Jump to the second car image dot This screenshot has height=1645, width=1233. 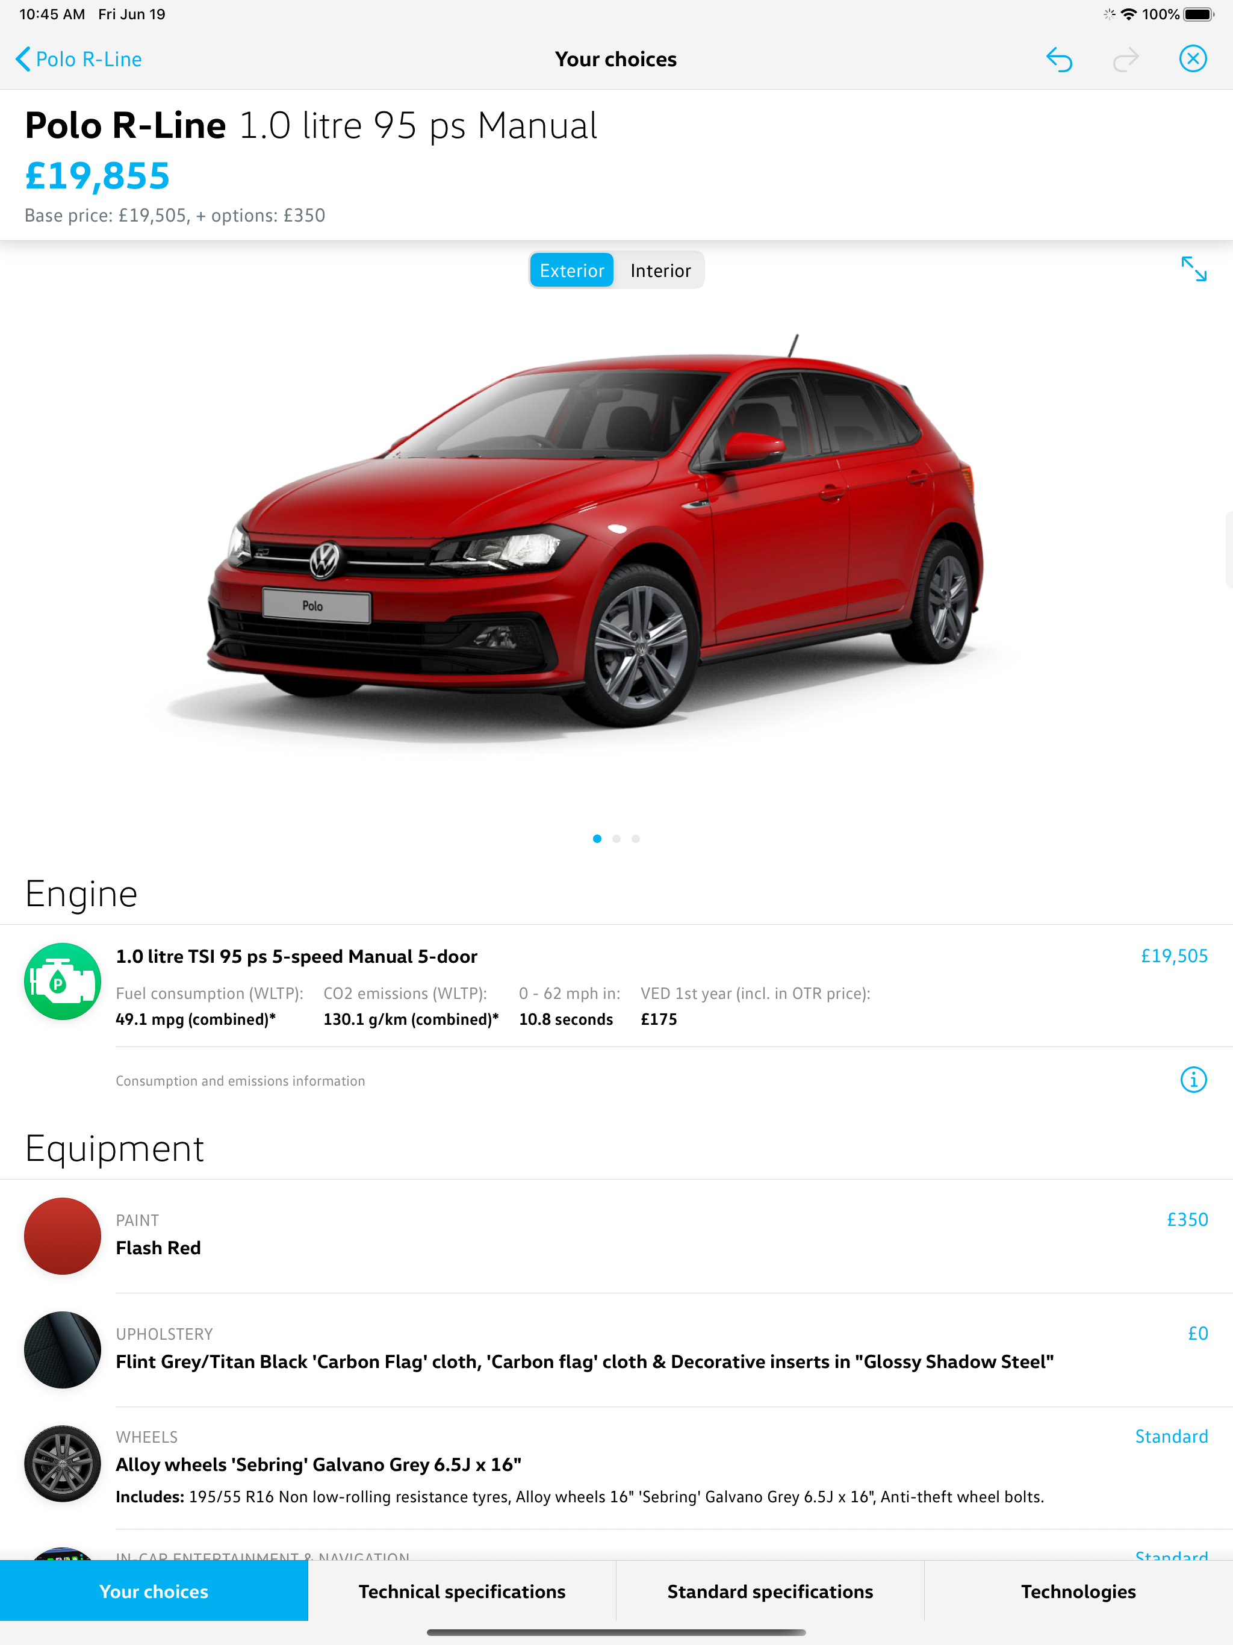(x=616, y=838)
